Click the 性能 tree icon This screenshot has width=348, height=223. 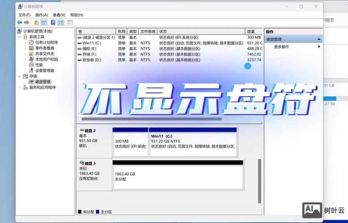point(31,65)
